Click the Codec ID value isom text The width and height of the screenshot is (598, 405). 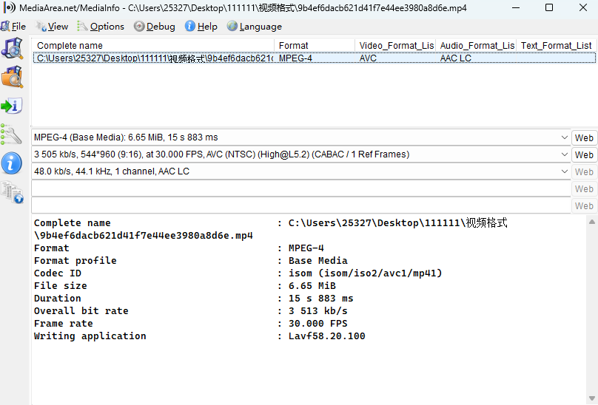(365, 273)
